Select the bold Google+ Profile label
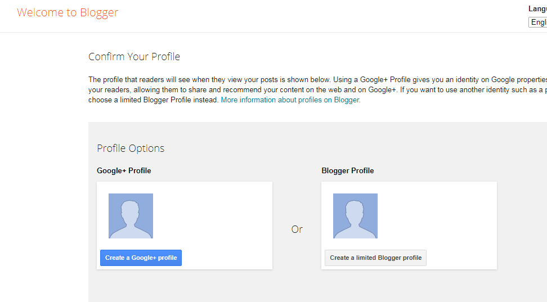547x302 pixels. click(124, 170)
